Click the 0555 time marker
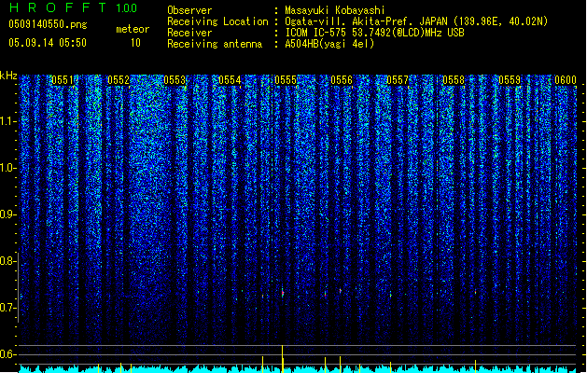The height and width of the screenshot is (373, 587). tap(286, 80)
